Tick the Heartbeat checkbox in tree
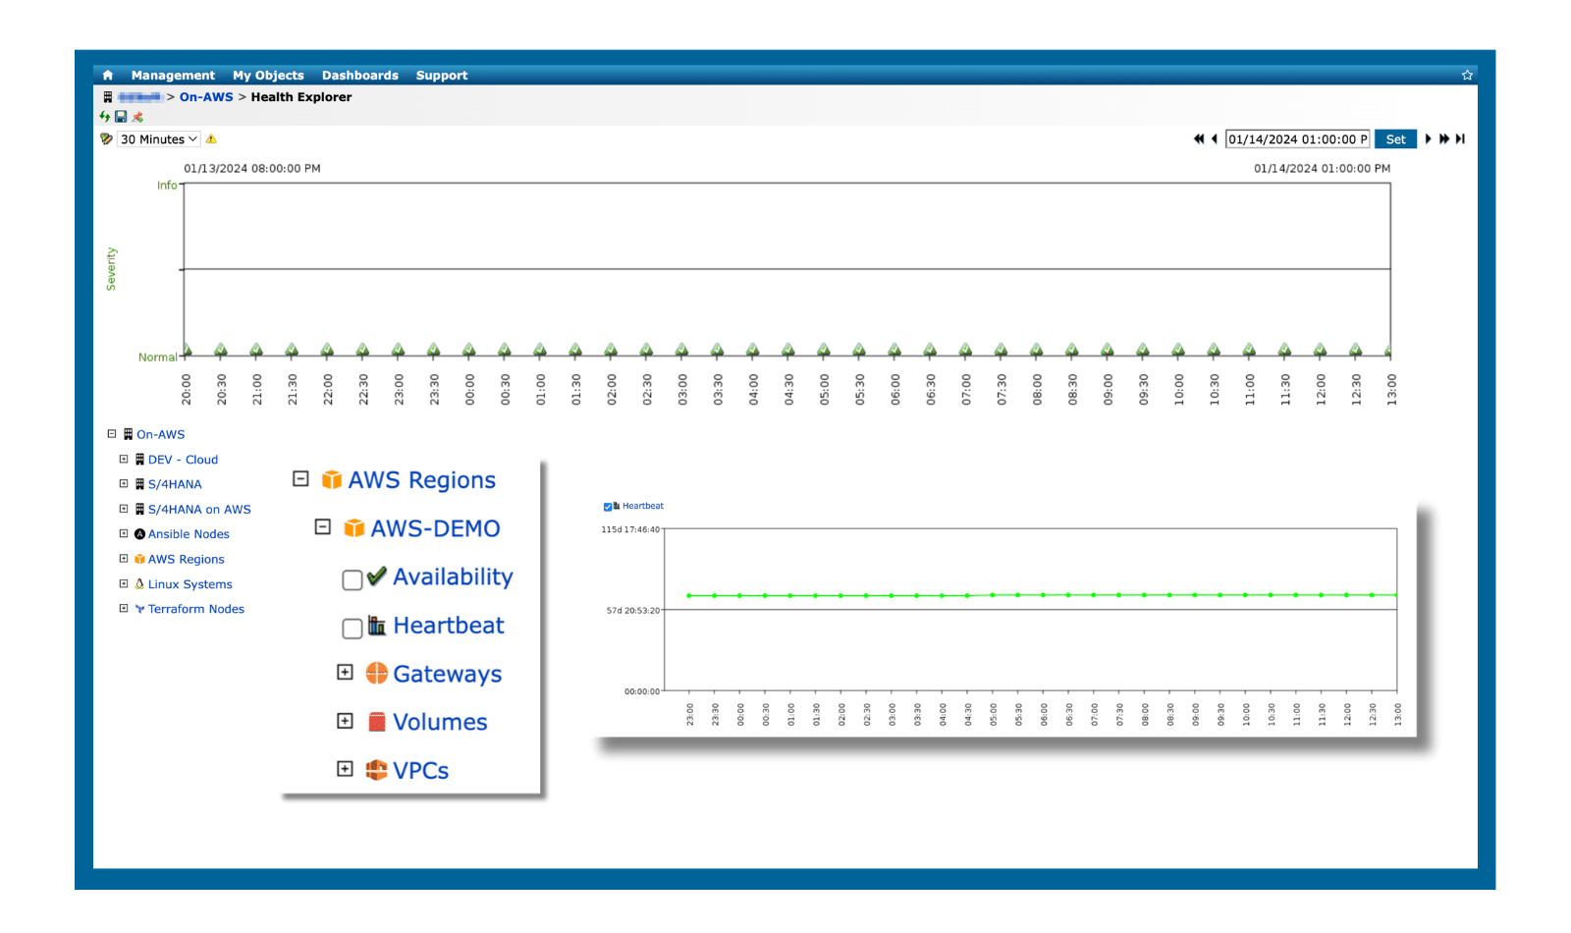This screenshot has height=933, width=1571. (352, 629)
